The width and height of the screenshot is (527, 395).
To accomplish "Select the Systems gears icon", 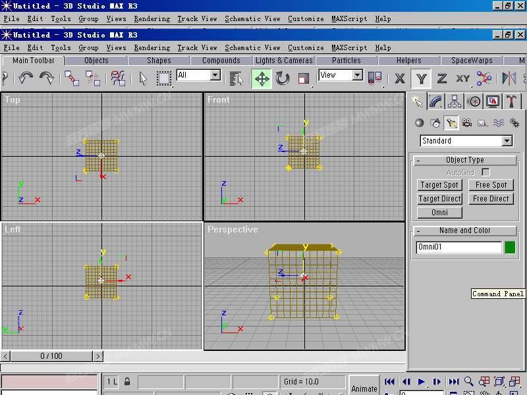I will 514,123.
